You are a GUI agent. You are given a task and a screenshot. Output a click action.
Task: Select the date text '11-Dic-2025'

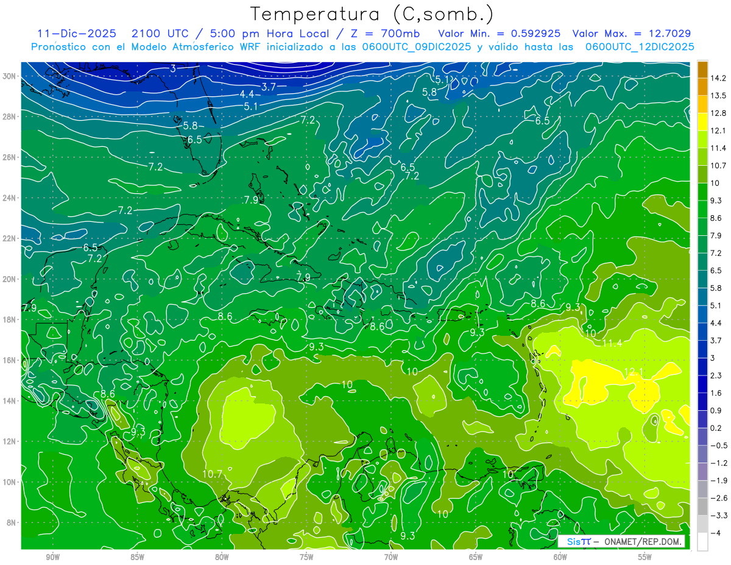click(x=78, y=34)
